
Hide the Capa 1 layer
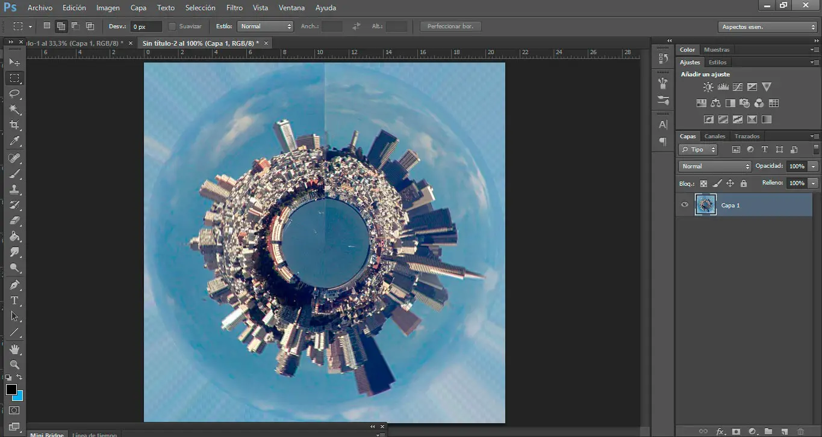tap(684, 205)
